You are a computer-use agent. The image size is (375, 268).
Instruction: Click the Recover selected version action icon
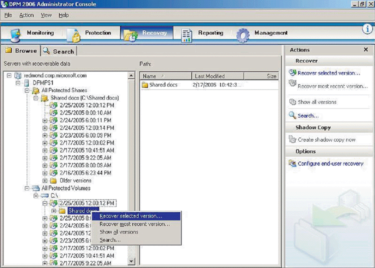click(292, 72)
